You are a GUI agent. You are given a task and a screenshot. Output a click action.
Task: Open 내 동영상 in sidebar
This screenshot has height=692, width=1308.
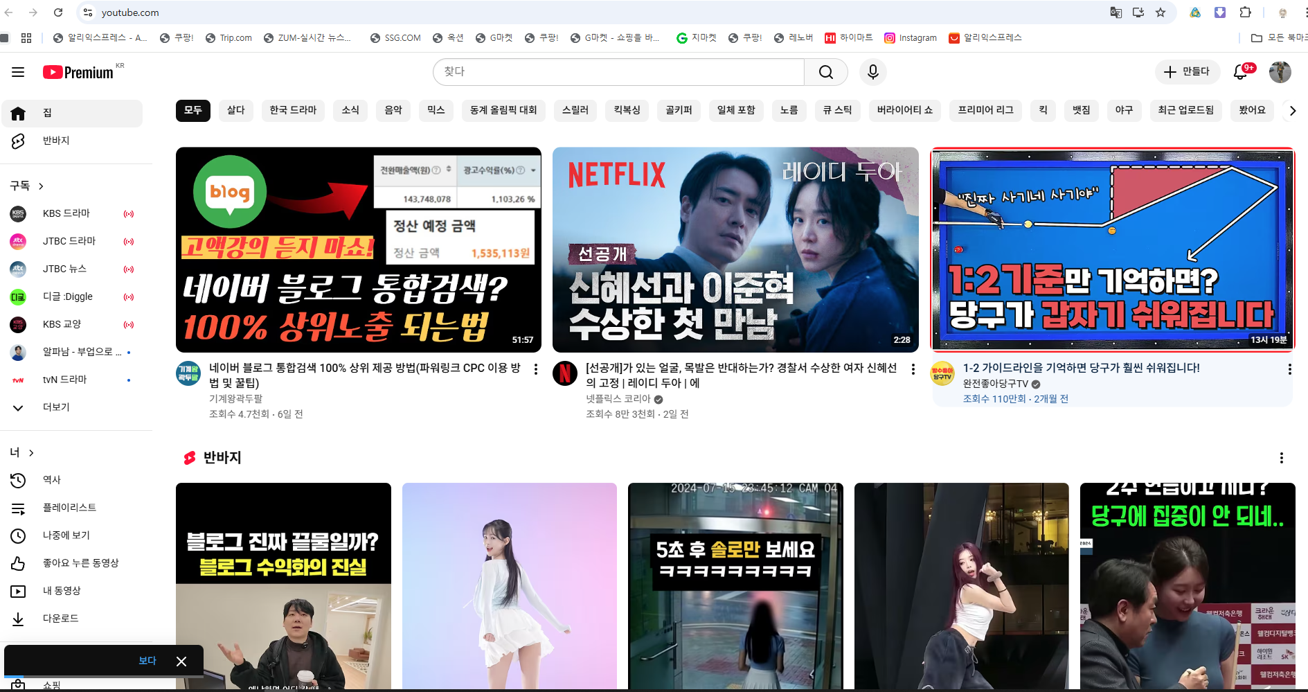coord(72,591)
